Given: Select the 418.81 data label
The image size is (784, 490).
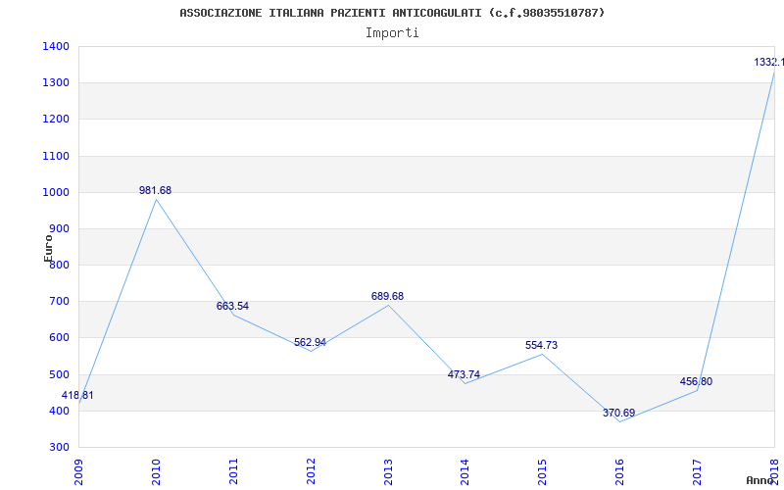Looking at the screenshot, I should tap(77, 396).
